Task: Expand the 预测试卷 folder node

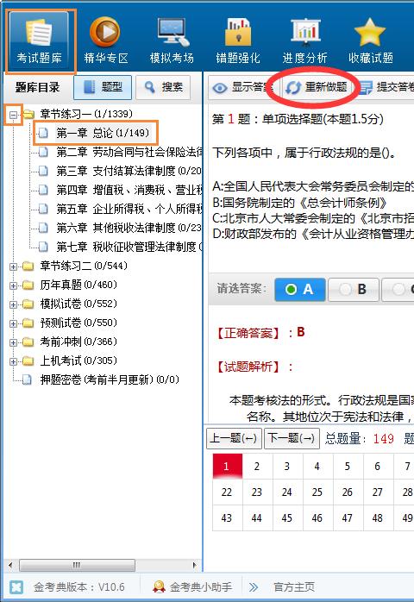Action: (14, 323)
